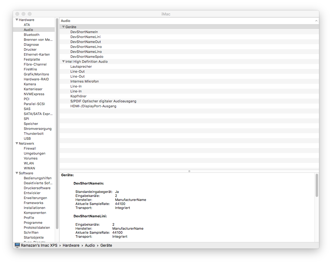
Task: Select Kopfhörer row
Action: pos(189,96)
